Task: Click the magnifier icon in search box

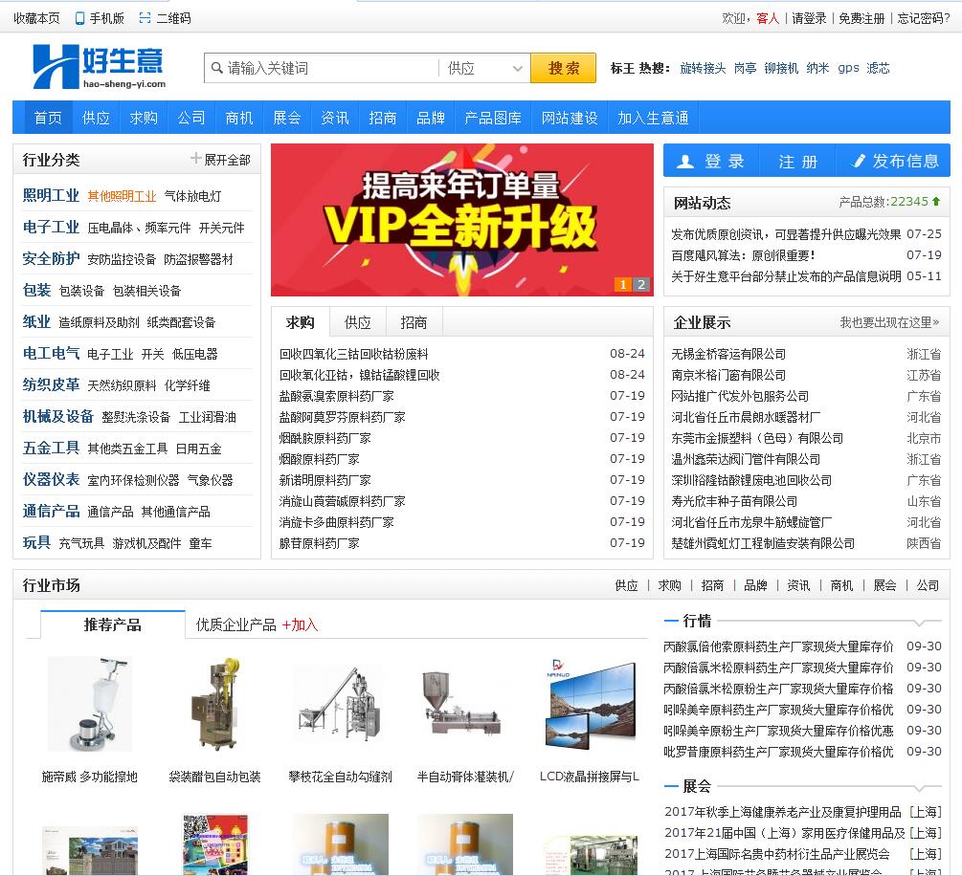Action: [216, 68]
